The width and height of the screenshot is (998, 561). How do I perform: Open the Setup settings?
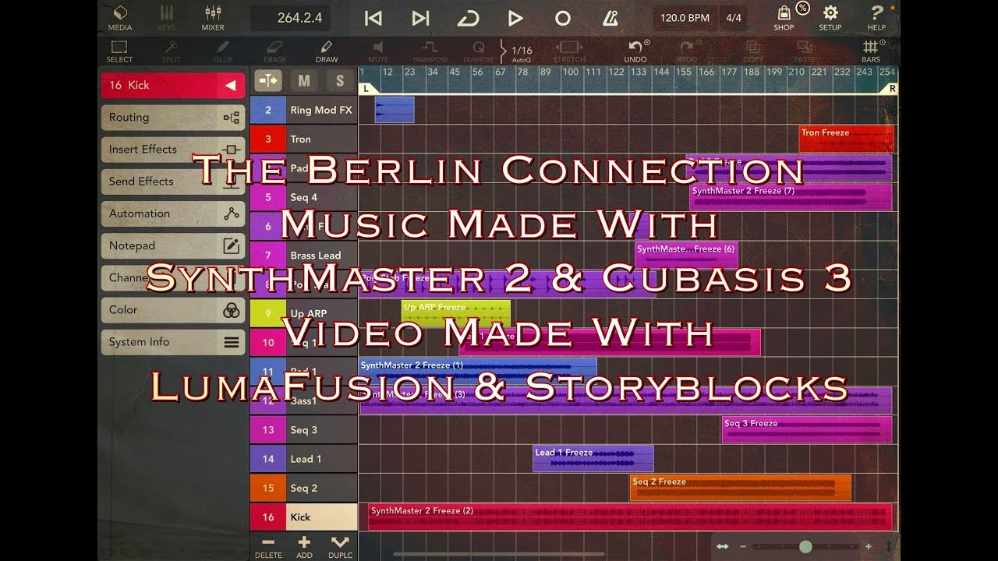coord(830,18)
